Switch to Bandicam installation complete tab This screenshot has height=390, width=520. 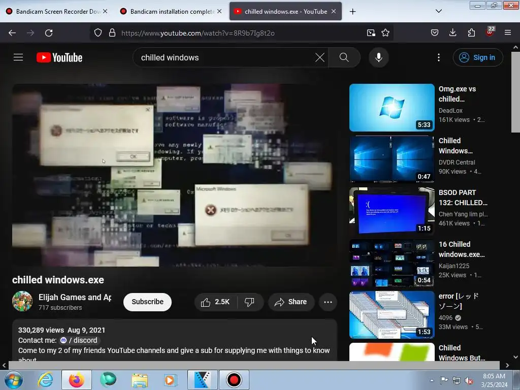(x=171, y=11)
